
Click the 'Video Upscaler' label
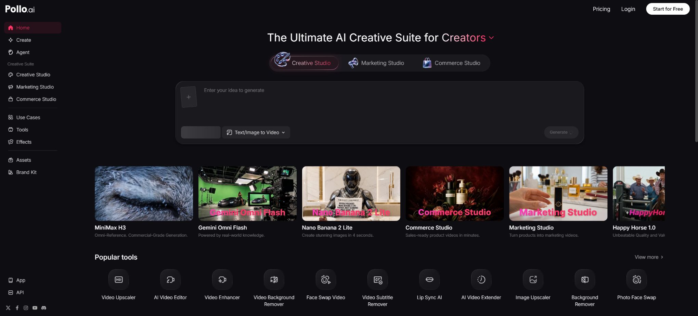(119, 298)
